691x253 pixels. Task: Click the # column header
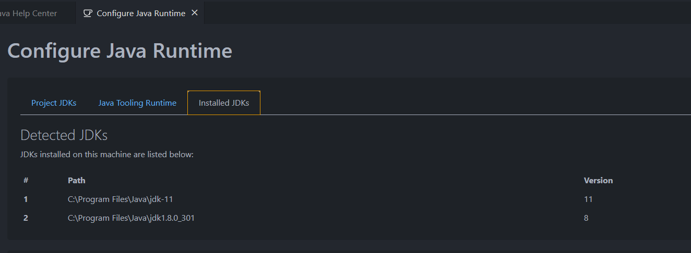(26, 180)
